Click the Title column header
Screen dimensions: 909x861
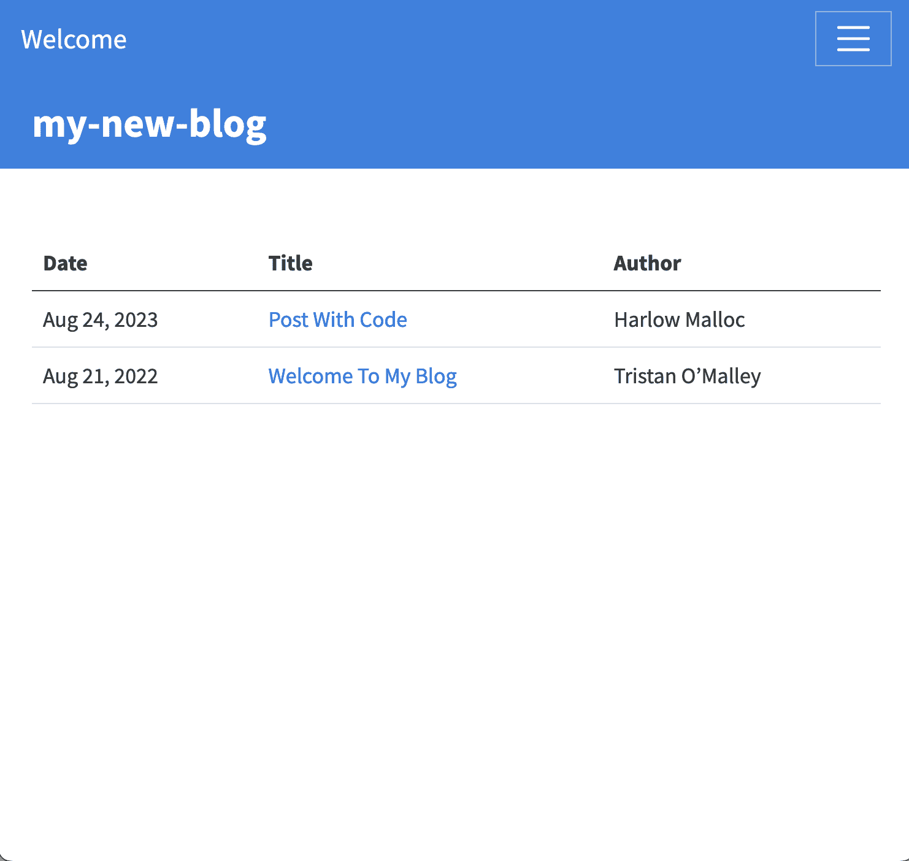click(x=290, y=263)
